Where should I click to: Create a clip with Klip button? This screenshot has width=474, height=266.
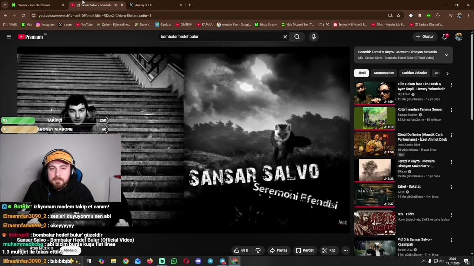329,250
